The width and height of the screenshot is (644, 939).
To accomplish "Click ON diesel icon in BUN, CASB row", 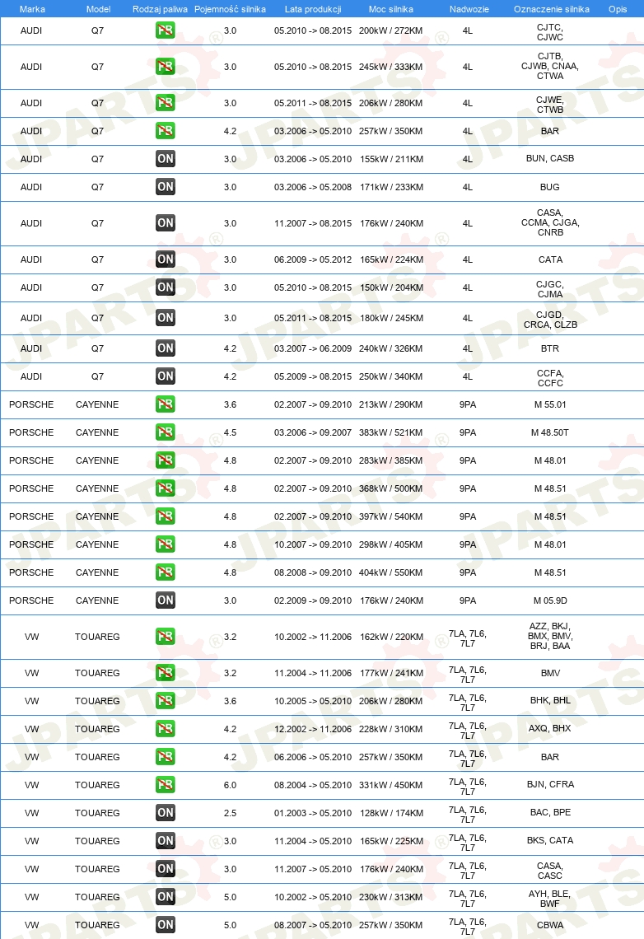I will pos(166,159).
